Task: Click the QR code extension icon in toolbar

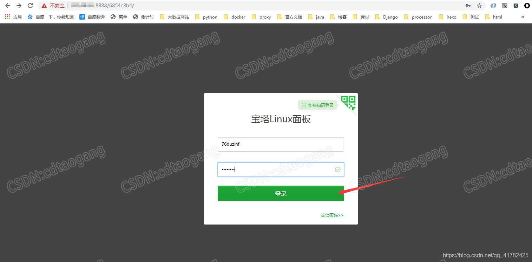Action: (x=505, y=6)
